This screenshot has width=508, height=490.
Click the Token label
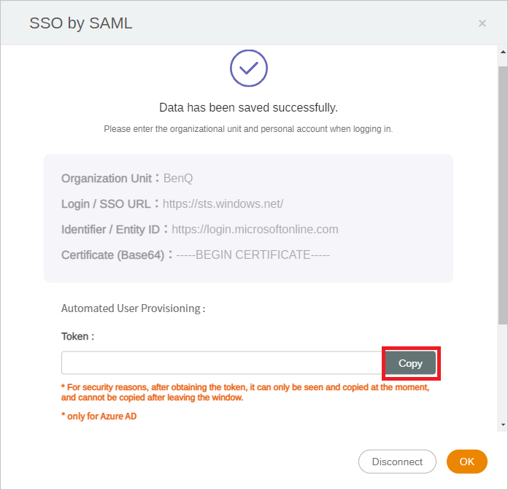[x=78, y=337]
